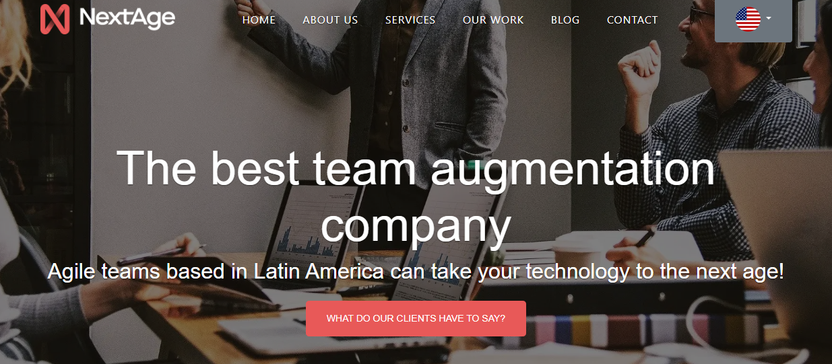Screen dimensions: 832x364
Task: Click the 'The best team augmentation company' headline
Action: pos(416,196)
